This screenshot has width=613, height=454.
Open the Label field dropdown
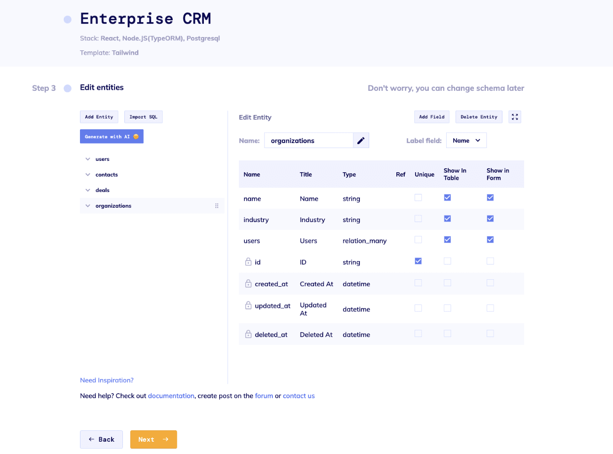pyautogui.click(x=466, y=140)
